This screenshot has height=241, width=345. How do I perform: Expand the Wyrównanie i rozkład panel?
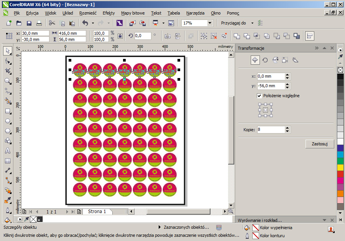pos(325,220)
